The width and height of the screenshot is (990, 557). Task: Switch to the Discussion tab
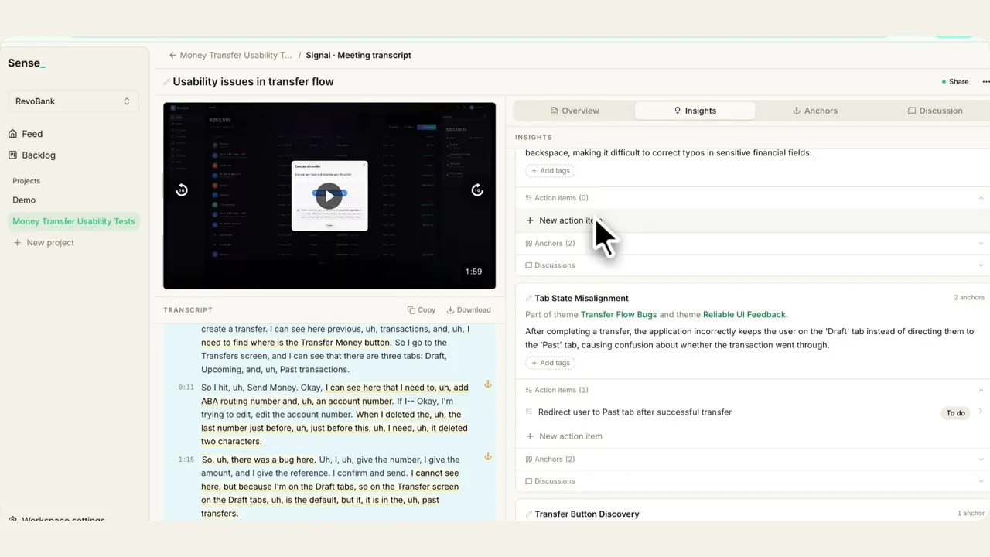coord(934,111)
